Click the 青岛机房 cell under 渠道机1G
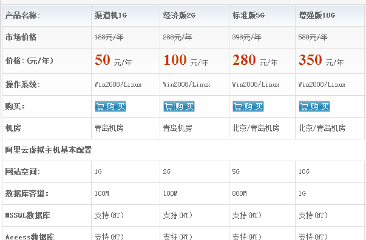366x240 pixels. point(109,128)
